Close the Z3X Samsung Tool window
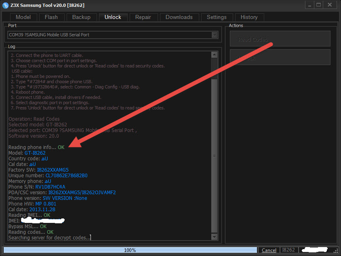 pos(330,5)
